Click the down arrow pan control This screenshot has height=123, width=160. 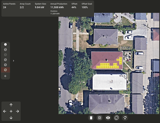point(11,118)
